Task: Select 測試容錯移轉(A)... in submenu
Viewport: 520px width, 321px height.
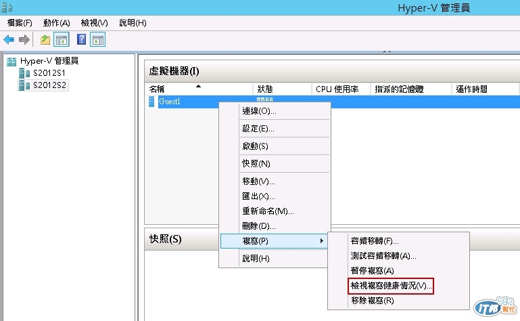Action: (x=399, y=256)
